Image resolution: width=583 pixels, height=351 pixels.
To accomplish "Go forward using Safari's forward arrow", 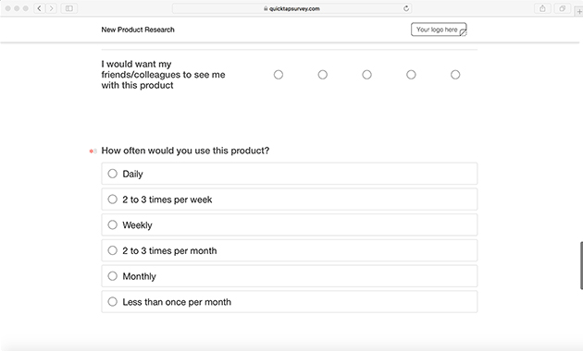I will coord(51,8).
